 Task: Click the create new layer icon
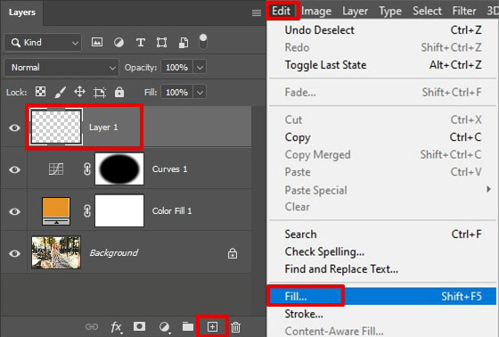point(212,326)
